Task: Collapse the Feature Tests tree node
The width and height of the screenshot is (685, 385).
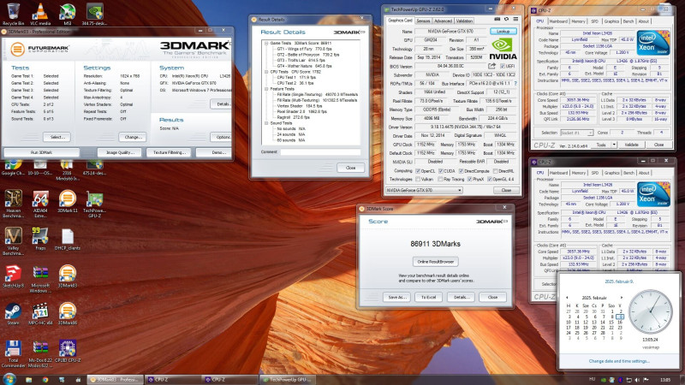Action: [266, 89]
